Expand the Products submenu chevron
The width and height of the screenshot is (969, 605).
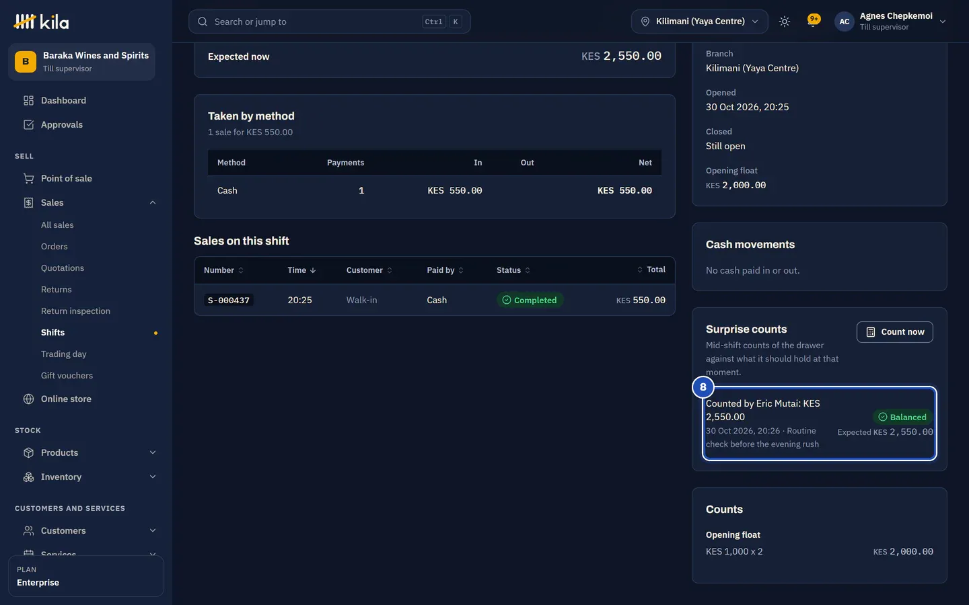[153, 453]
